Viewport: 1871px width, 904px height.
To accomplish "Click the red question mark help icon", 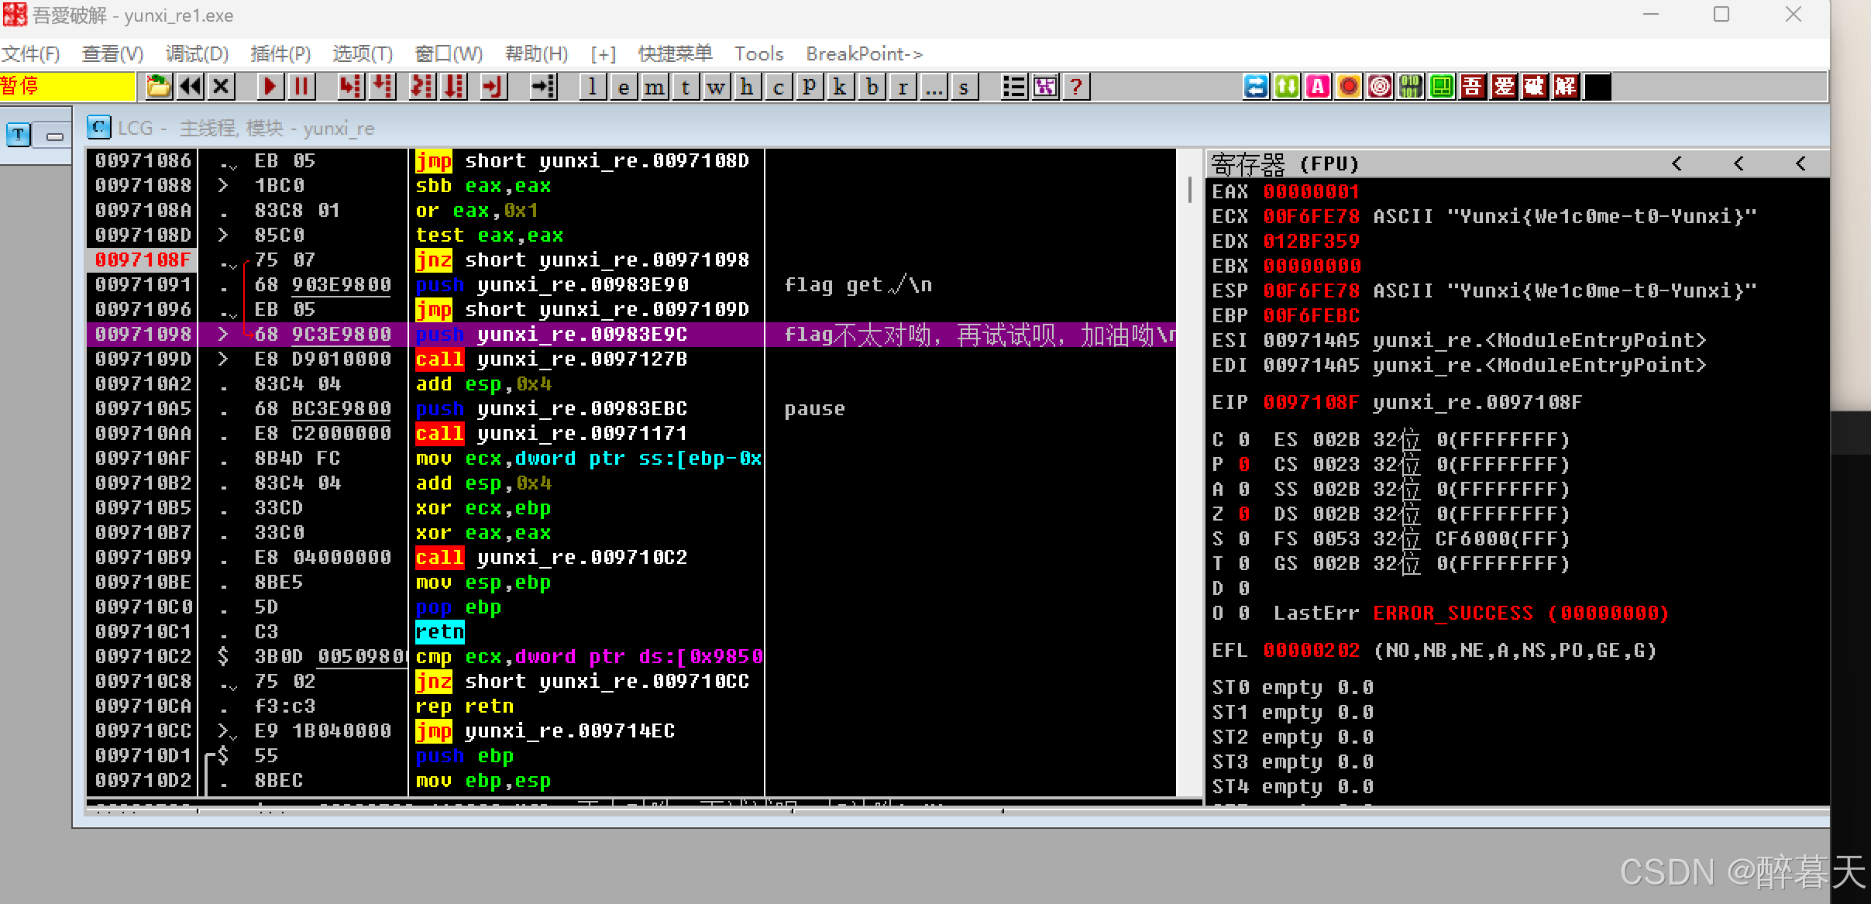I will (x=1076, y=86).
